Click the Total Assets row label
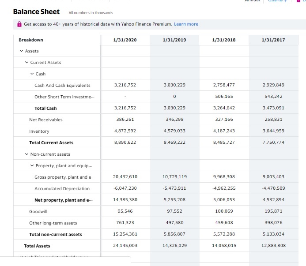Viewport: 306px width, 266px height. [37, 246]
